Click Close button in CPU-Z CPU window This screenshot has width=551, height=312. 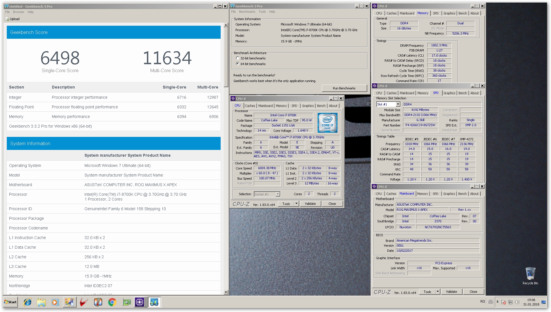tap(332, 204)
